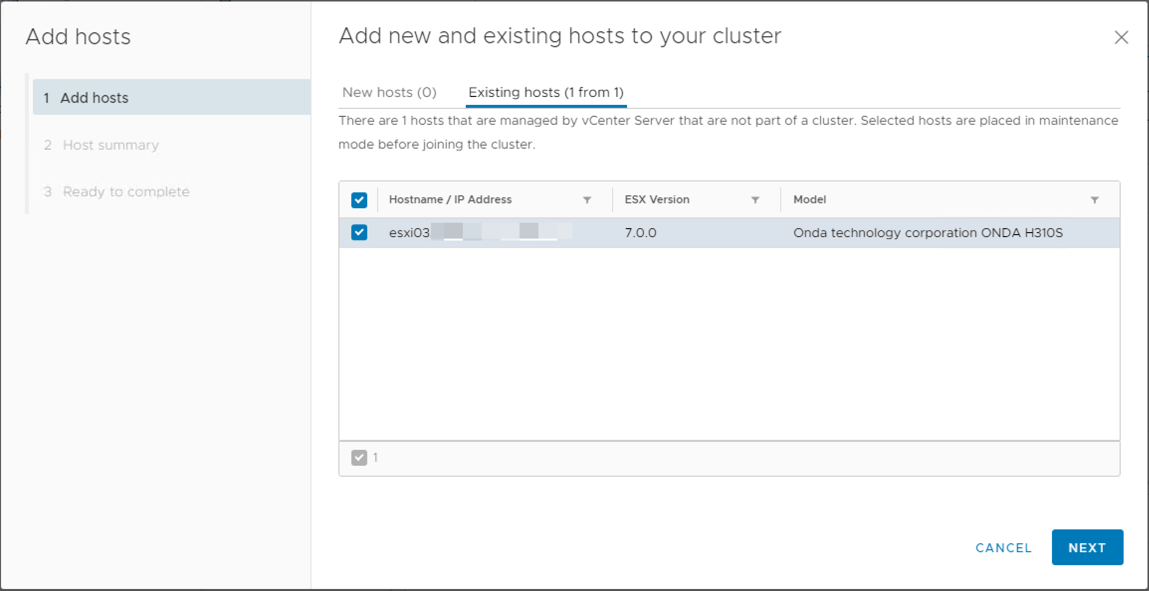1149x591 pixels.
Task: Go to step 1 Add hosts
Action: 95,98
